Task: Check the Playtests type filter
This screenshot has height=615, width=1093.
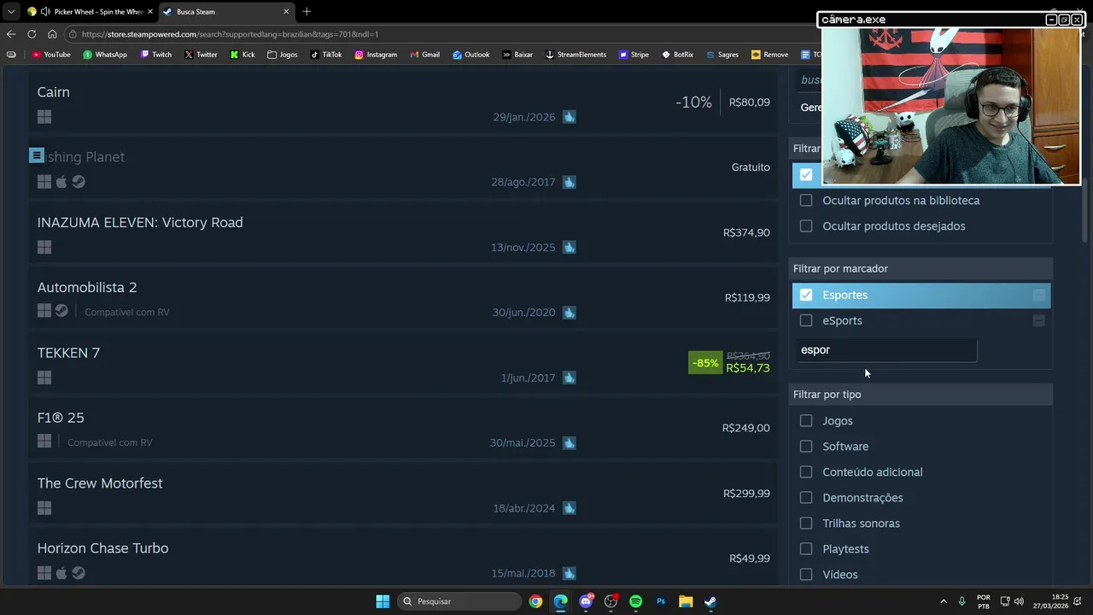Action: [806, 548]
